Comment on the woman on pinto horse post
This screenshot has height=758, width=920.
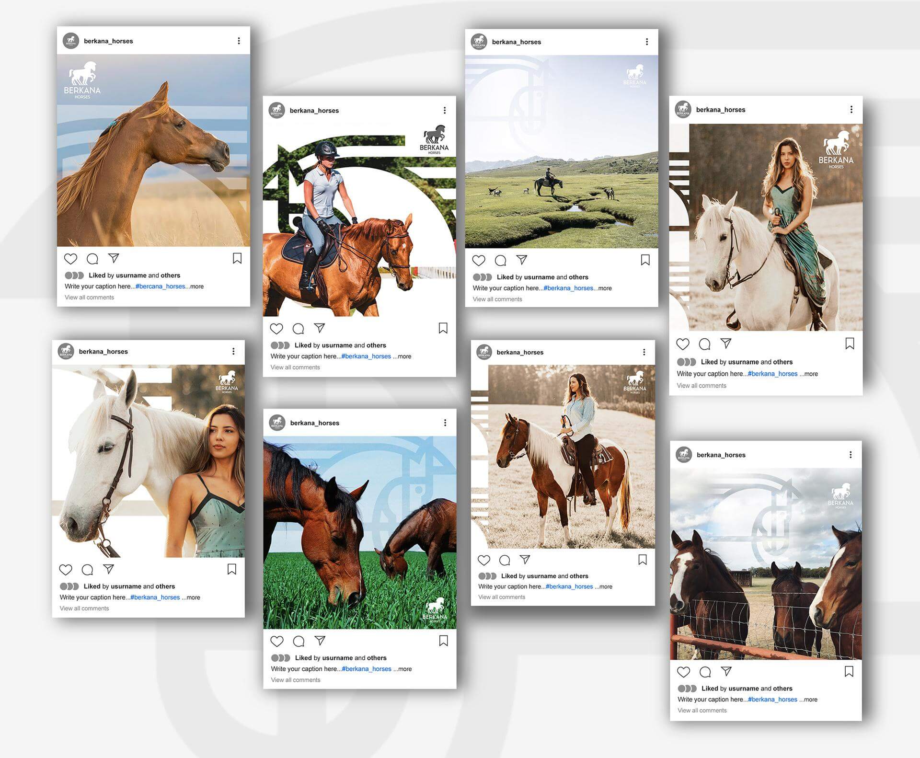(505, 560)
